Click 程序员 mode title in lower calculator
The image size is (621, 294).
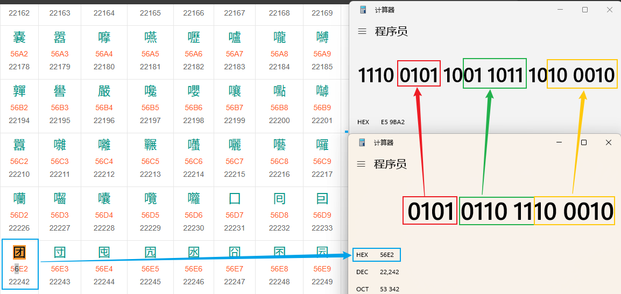pos(390,164)
